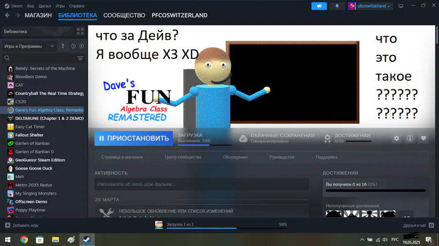Screen dimensions: 439x246
Task: Open the Справка menu
Action: [x=77, y=6]
